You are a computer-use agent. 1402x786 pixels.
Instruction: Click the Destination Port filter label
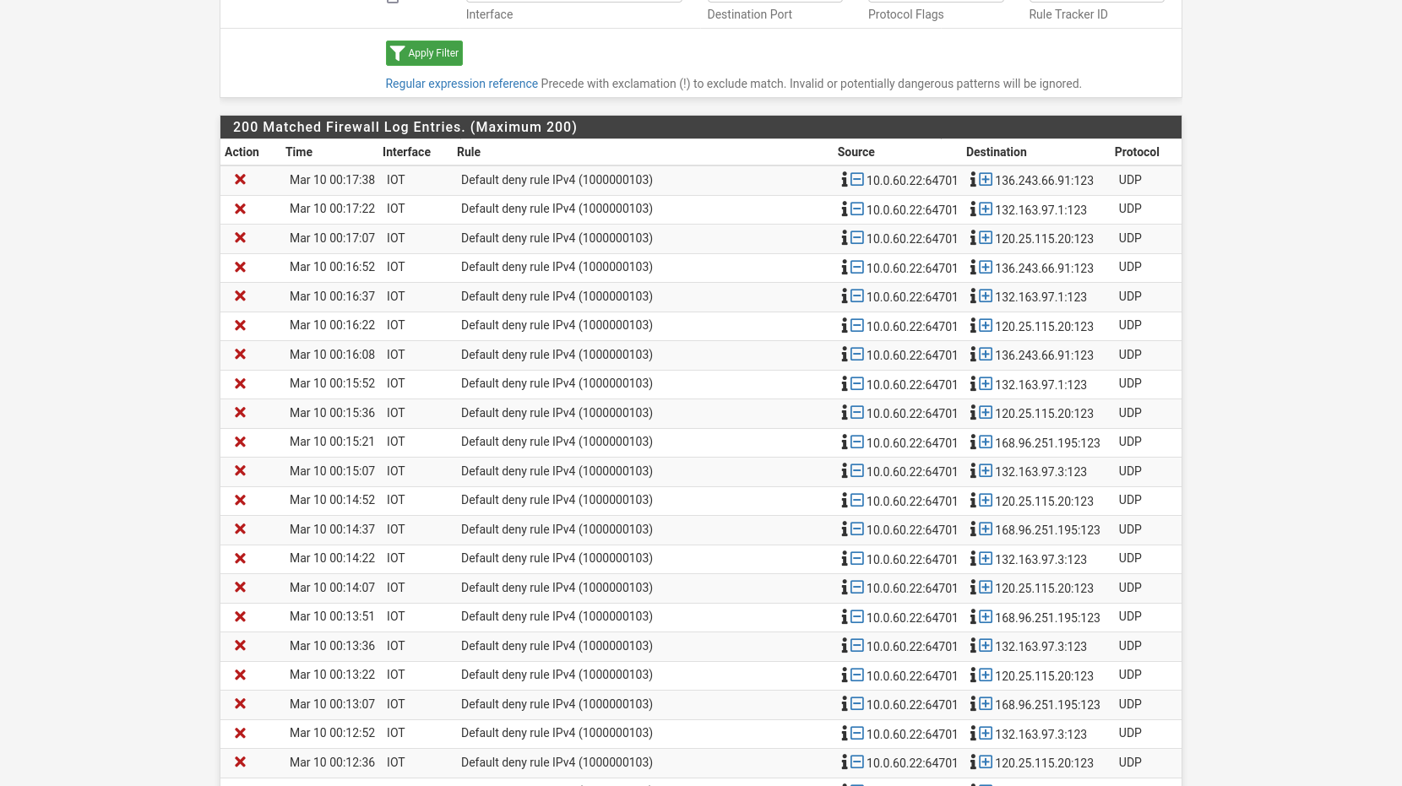coord(749,14)
